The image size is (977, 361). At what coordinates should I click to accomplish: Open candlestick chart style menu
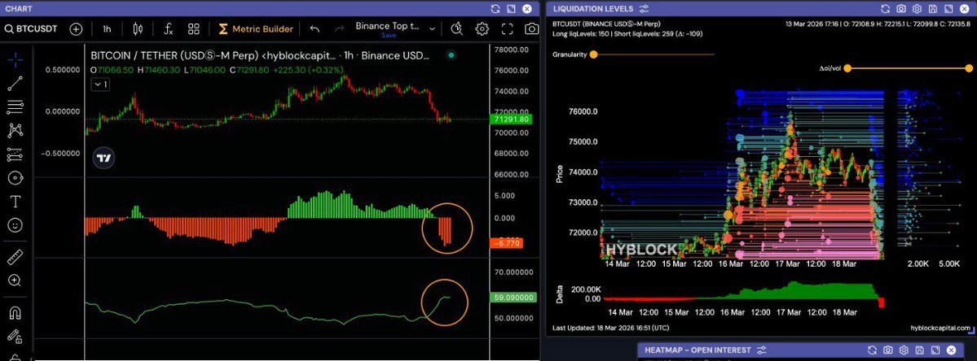pos(138,28)
